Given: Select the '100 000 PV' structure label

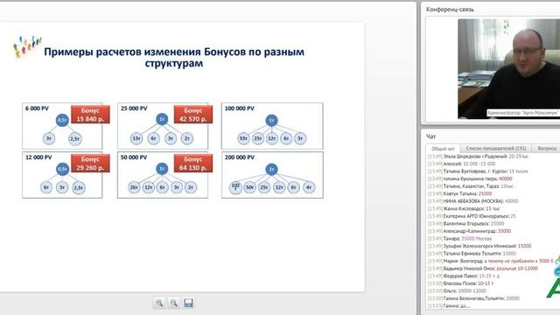Looking at the screenshot, I should click(x=240, y=108).
